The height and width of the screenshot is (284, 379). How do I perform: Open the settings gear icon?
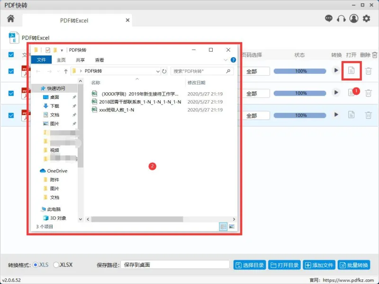coord(366,18)
